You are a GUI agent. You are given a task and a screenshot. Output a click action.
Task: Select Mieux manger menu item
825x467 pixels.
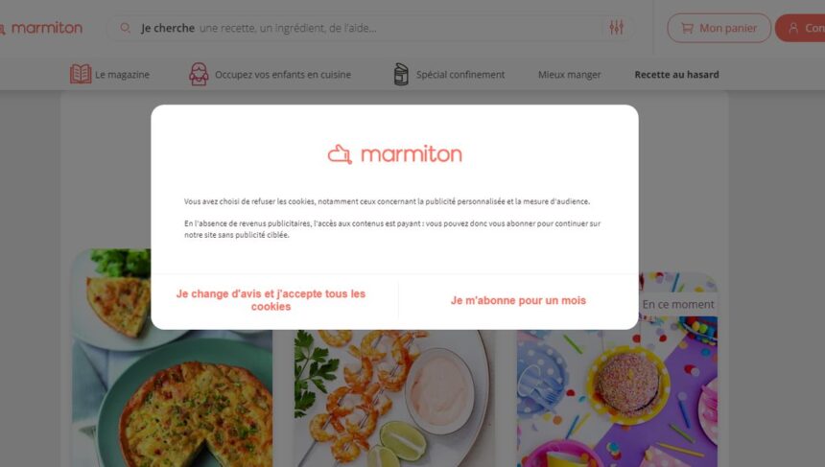[569, 75]
